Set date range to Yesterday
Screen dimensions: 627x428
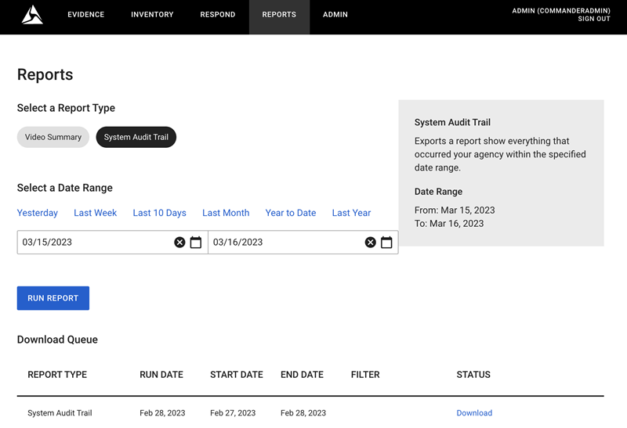click(x=37, y=213)
